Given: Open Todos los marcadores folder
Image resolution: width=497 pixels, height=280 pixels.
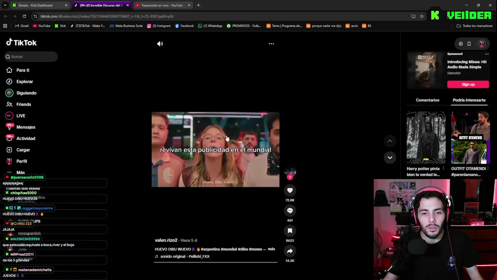Looking at the screenshot, I should click(474, 26).
